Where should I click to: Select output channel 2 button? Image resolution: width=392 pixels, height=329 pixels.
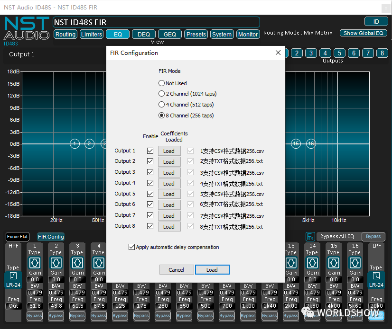(297, 53)
